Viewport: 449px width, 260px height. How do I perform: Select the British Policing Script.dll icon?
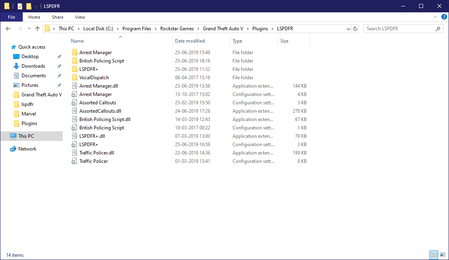[75, 119]
